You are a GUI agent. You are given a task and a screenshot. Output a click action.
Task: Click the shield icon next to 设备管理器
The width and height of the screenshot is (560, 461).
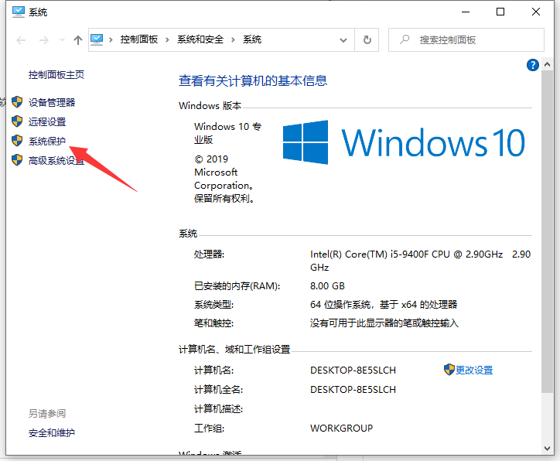point(17,102)
